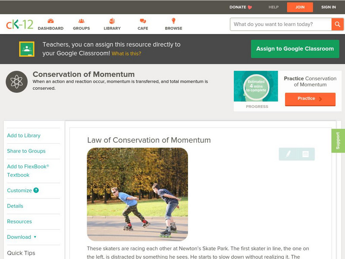Click the arrow on the Practice button
Image resolution: width=345 pixels, height=259 pixels.
[x=320, y=99]
